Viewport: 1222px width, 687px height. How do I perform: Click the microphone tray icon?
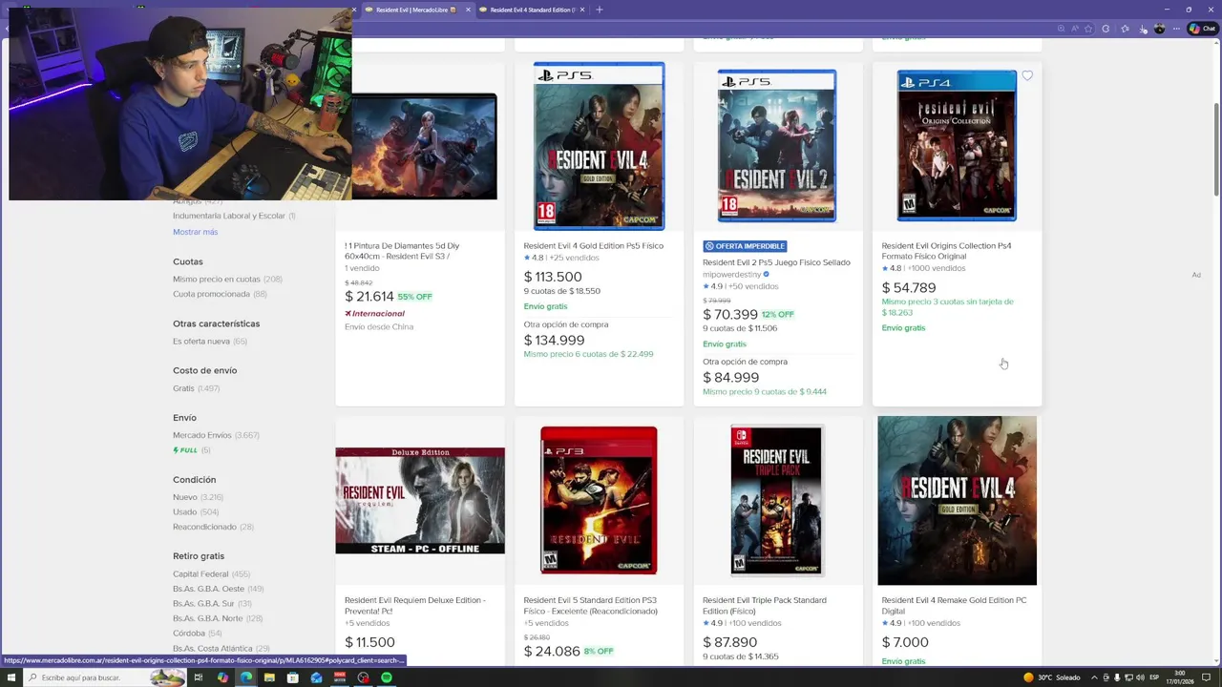(x=1117, y=677)
